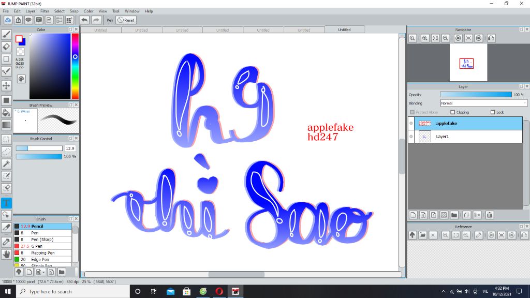This screenshot has height=298, width=530.
Task: Undock the Color panel
Action: (x=70, y=29)
